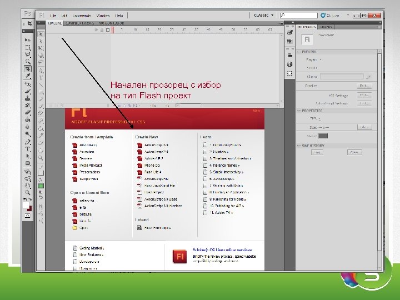Screen dimensions: 400x300
Task: Select Photoshop's Horizontal Type tool
Action: click(28, 149)
